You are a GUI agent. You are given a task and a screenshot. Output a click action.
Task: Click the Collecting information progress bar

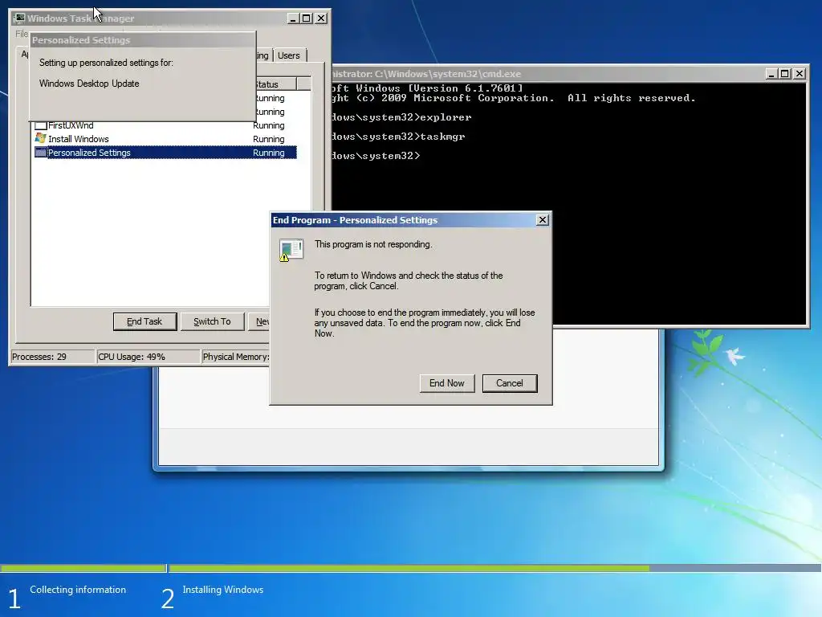coord(83,568)
